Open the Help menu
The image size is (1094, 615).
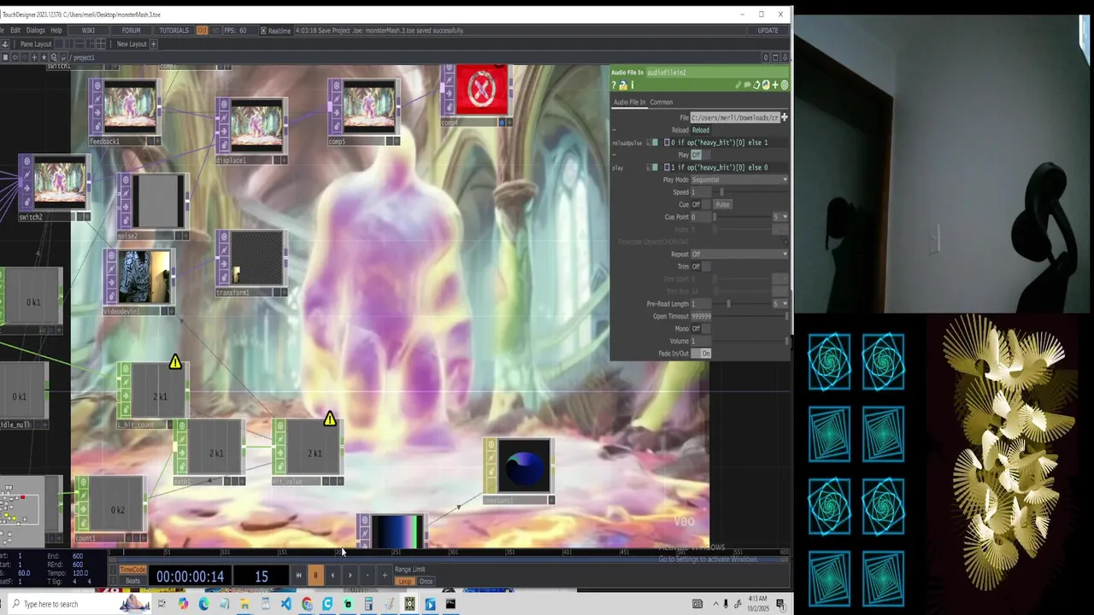point(56,31)
